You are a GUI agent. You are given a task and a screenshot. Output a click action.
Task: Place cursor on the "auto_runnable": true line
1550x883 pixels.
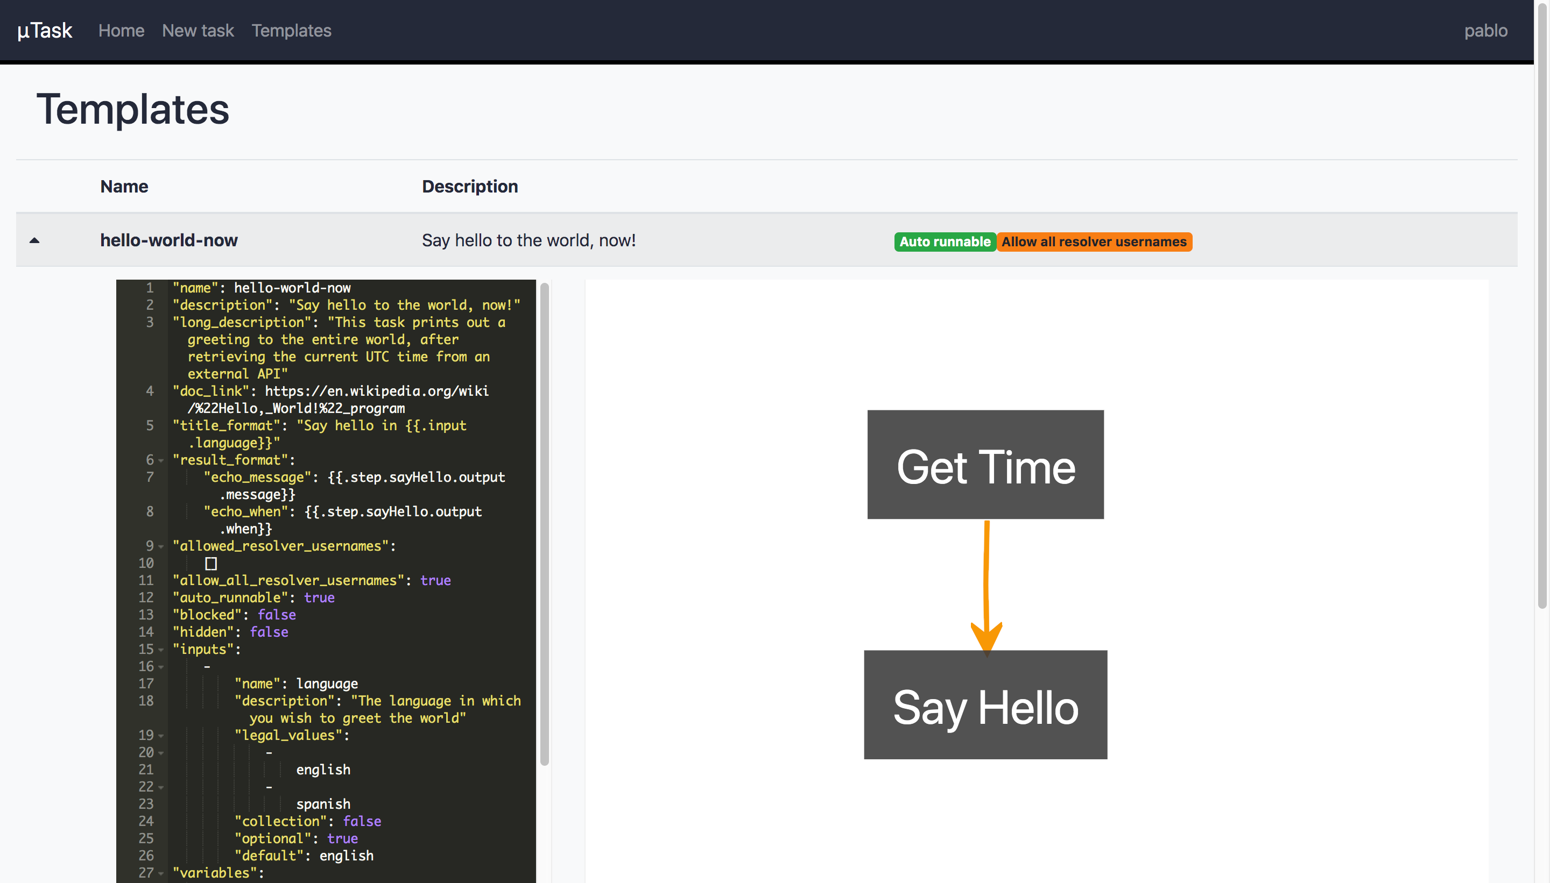pyautogui.click(x=253, y=597)
